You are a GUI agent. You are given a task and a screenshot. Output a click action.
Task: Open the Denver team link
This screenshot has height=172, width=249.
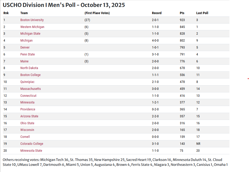[25, 47]
